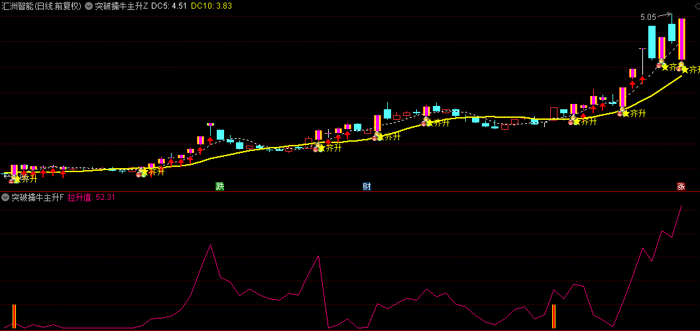Select the 突破擒牛主升Z indicator name
The image size is (700, 331).
pos(121,6)
